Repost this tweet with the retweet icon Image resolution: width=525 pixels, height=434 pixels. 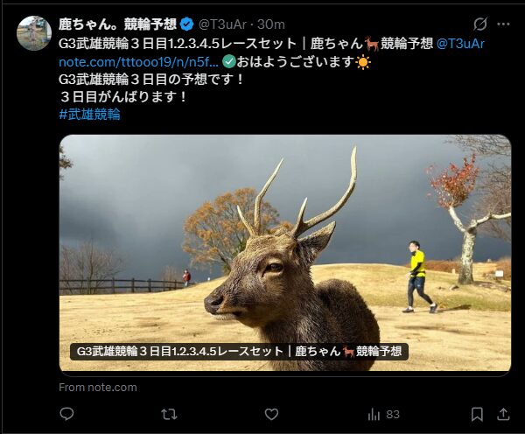point(170,414)
